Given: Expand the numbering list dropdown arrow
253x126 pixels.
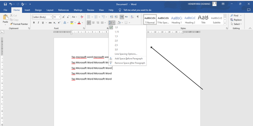Looking at the screenshot, I should [100, 17].
